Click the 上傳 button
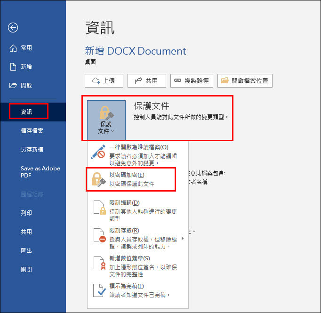The height and width of the screenshot is (313, 321). coord(104,81)
